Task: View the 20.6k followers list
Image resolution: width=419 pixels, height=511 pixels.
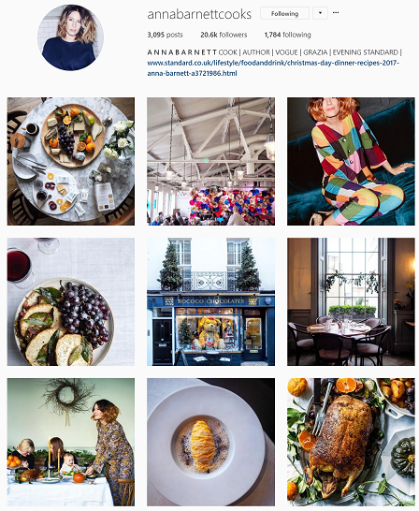Action: [224, 35]
